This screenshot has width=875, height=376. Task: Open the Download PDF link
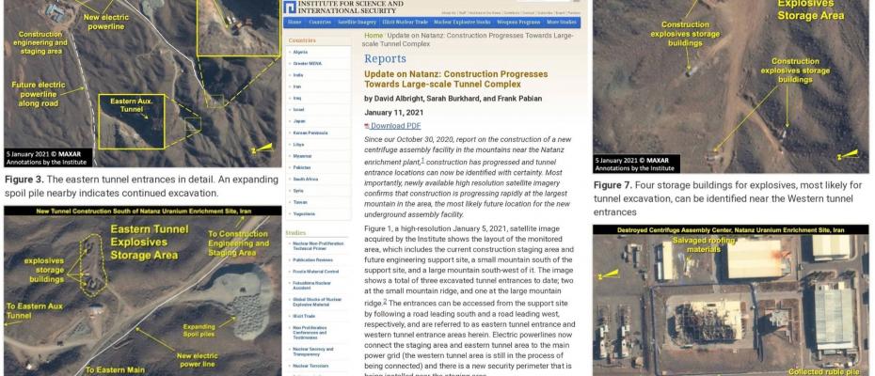pyautogui.click(x=396, y=126)
